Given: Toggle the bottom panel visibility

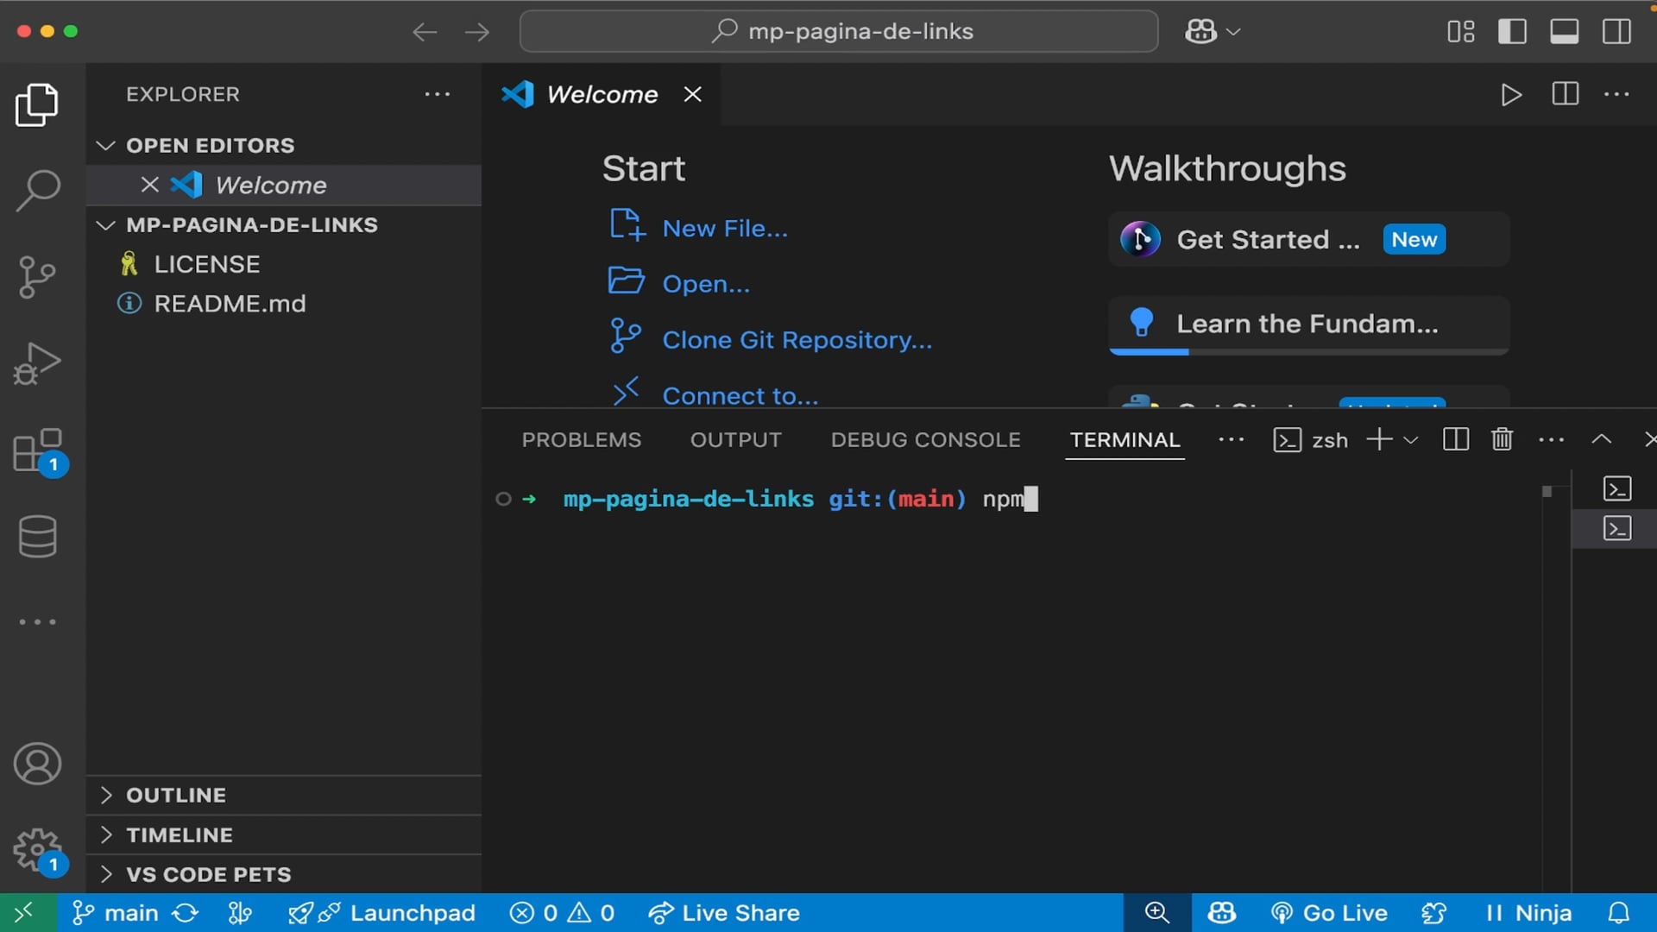Looking at the screenshot, I should [x=1564, y=32].
